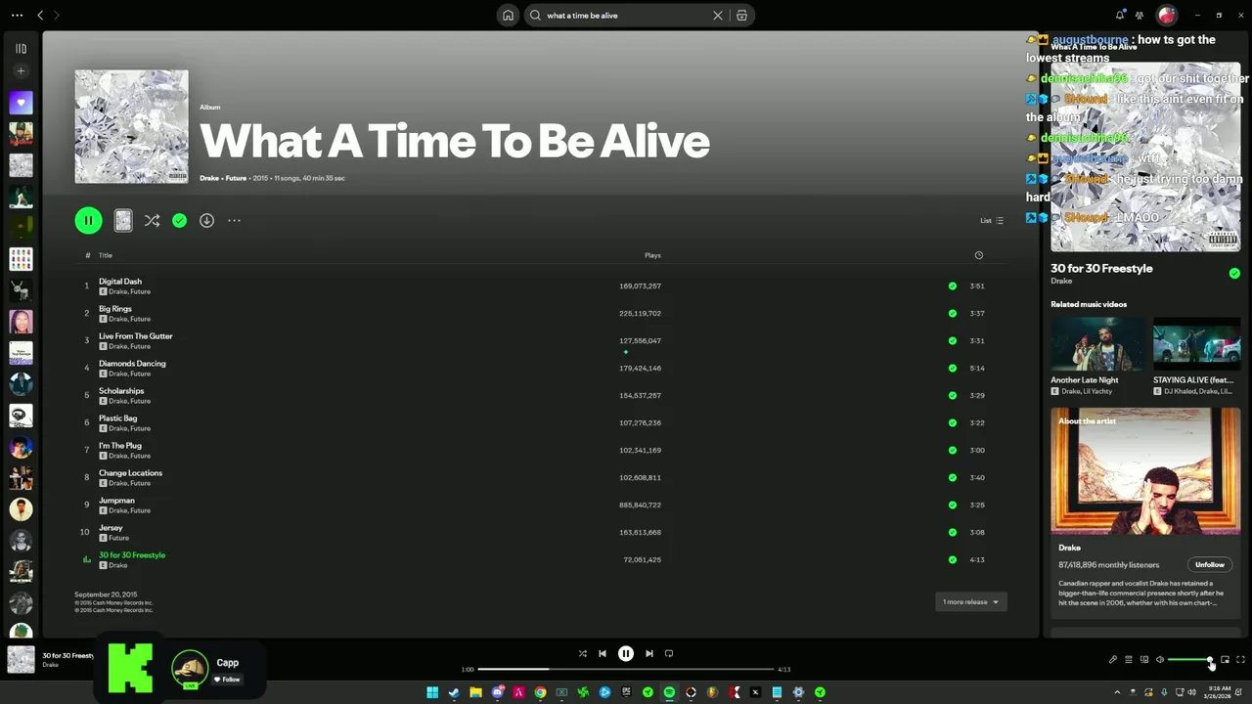
Task: Toggle album shuffle next to play button
Action: [x=152, y=221]
